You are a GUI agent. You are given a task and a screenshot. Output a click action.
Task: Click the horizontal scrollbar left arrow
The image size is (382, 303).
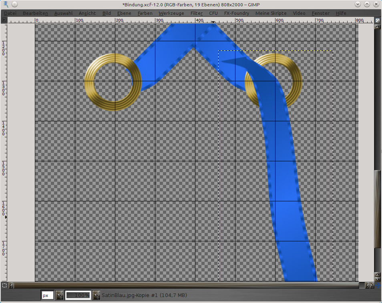(x=11, y=285)
